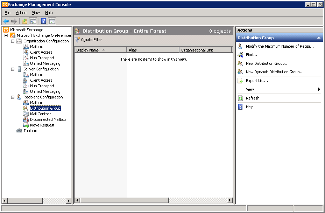
Task: Collapse the Server Configuration node
Action: [13, 69]
